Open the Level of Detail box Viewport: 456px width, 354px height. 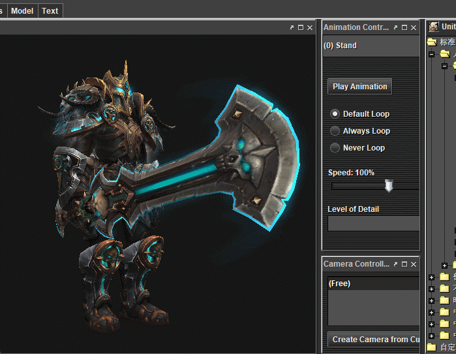coord(373,223)
